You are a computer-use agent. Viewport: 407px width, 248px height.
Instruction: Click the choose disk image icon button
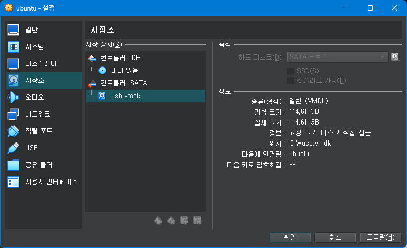pos(395,57)
